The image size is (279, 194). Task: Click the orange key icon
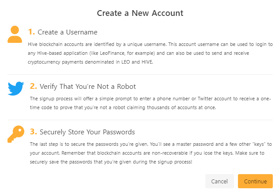pos(16,134)
